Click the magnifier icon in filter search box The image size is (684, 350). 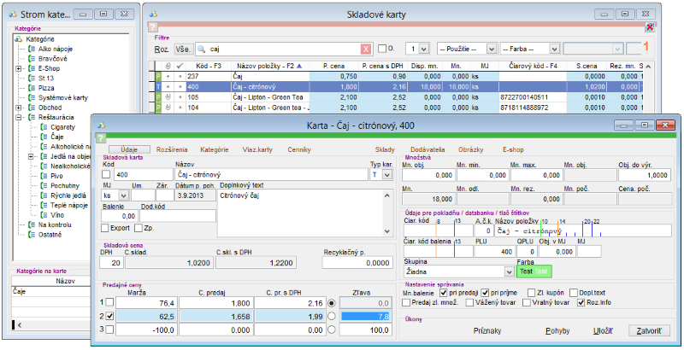click(x=202, y=50)
